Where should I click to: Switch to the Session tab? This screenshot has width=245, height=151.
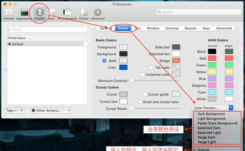(x=190, y=28)
